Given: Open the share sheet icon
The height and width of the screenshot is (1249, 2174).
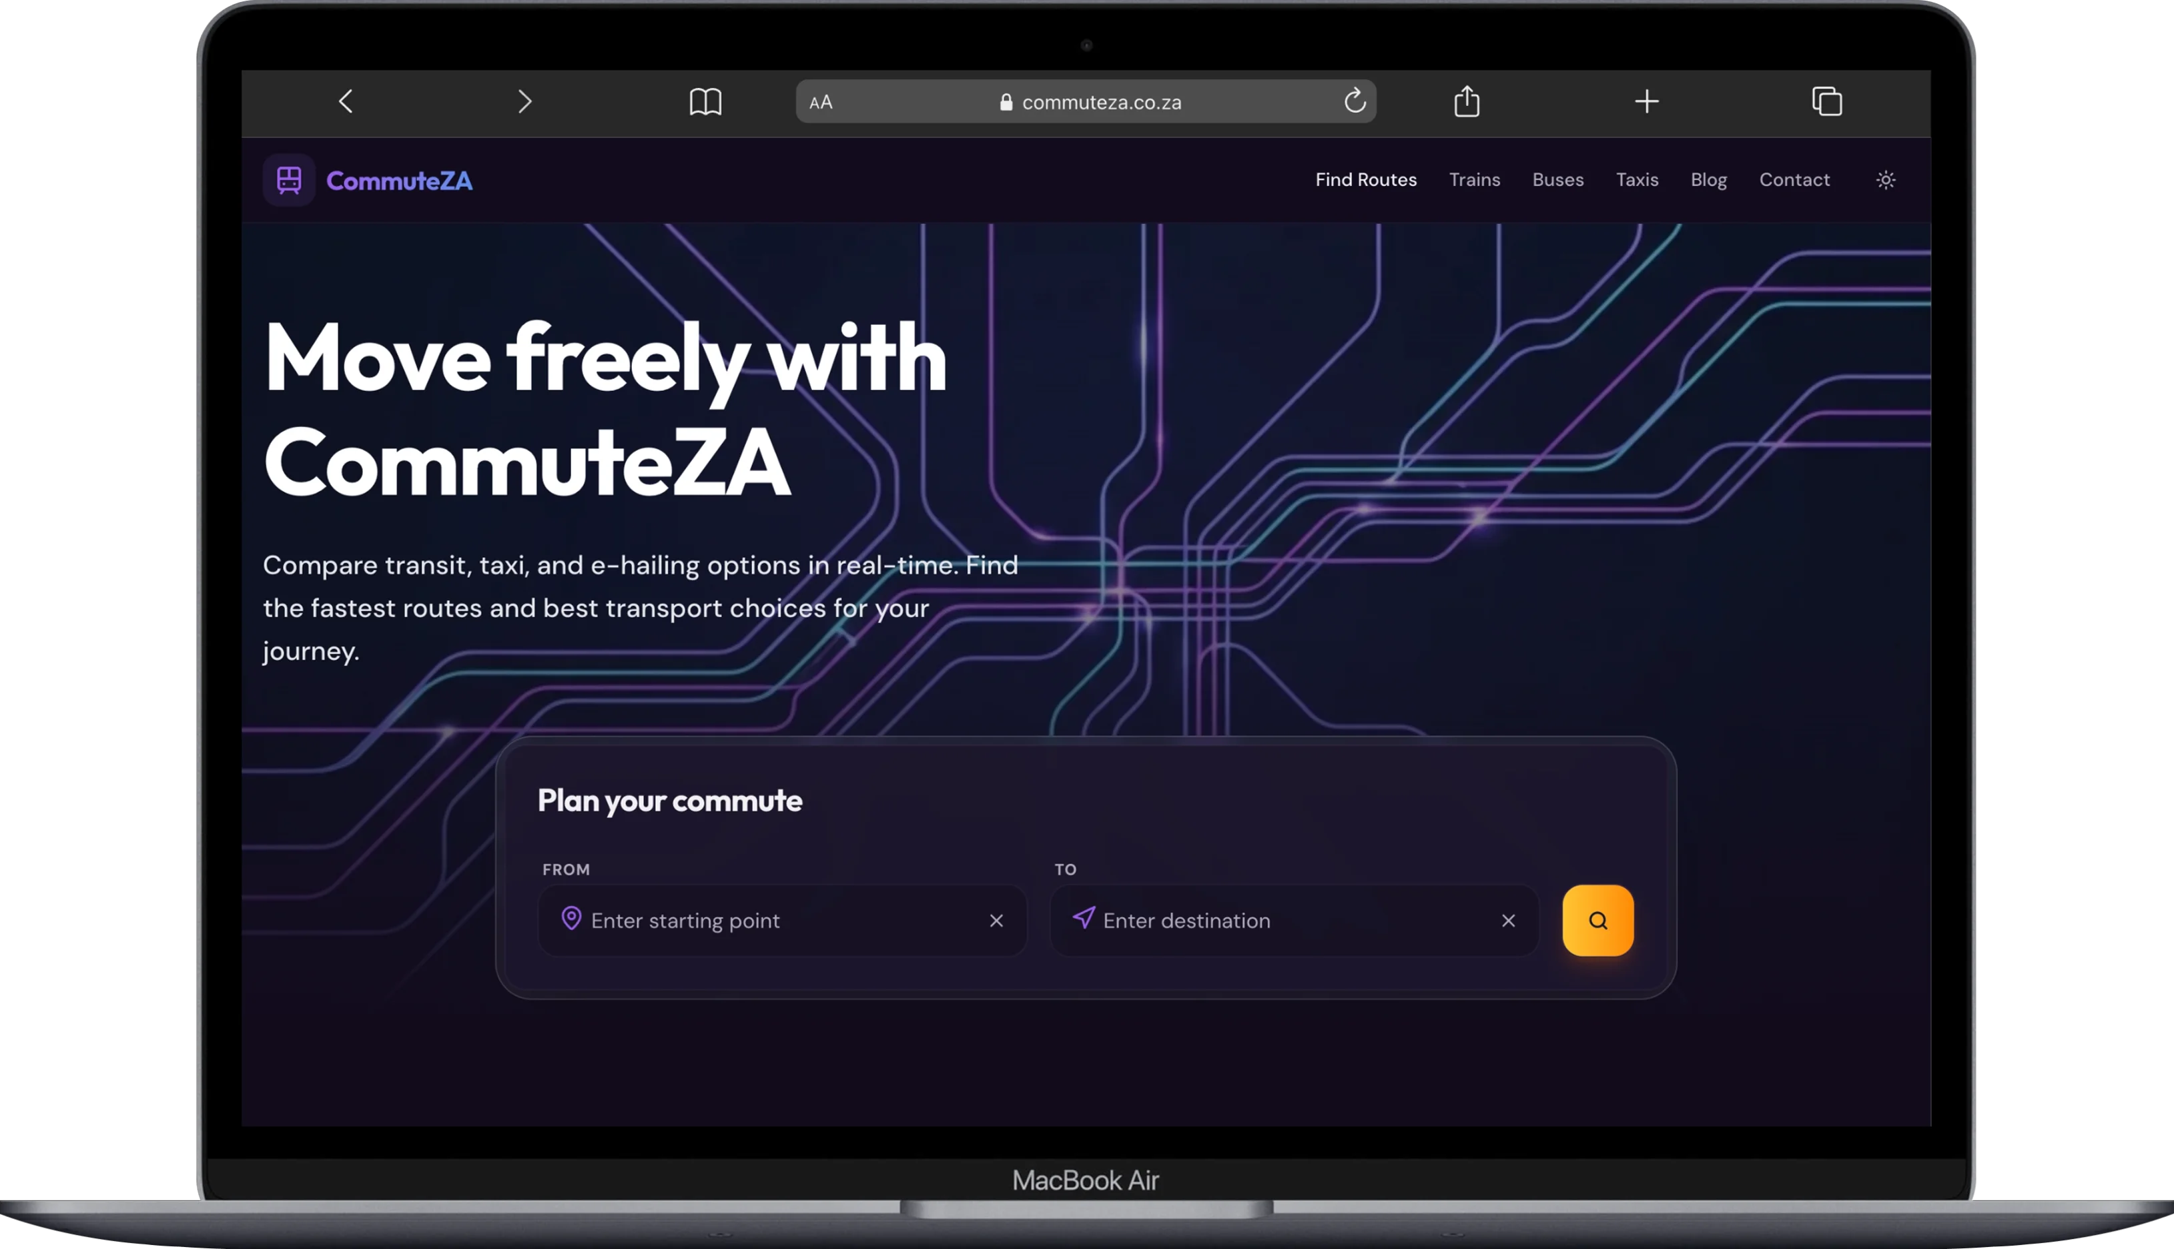Looking at the screenshot, I should click(1467, 100).
